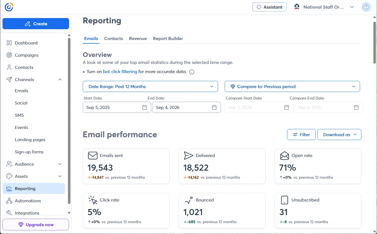Screen dimensions: 377x234
Task: Click the 1,021 bounced value
Action: (x=193, y=212)
